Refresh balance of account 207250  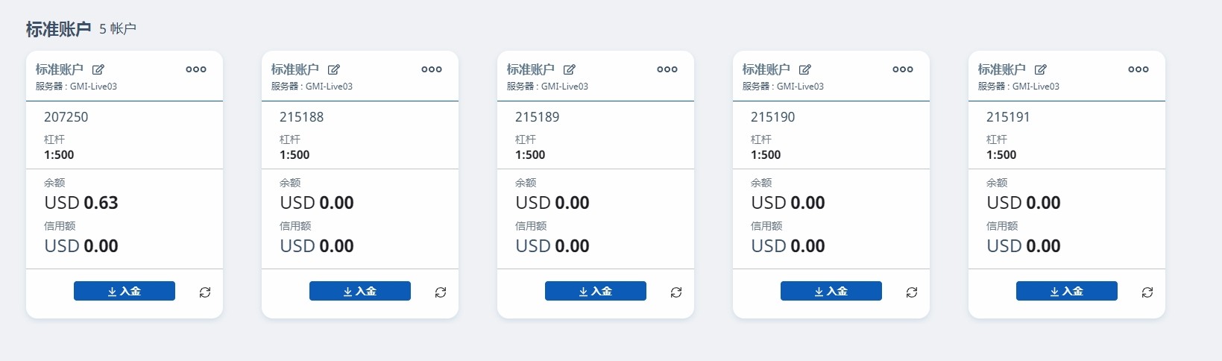[x=205, y=292]
